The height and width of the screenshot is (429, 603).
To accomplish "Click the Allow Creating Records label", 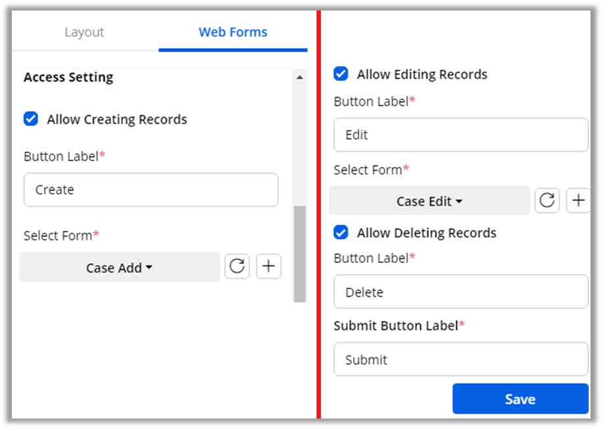I will point(117,120).
